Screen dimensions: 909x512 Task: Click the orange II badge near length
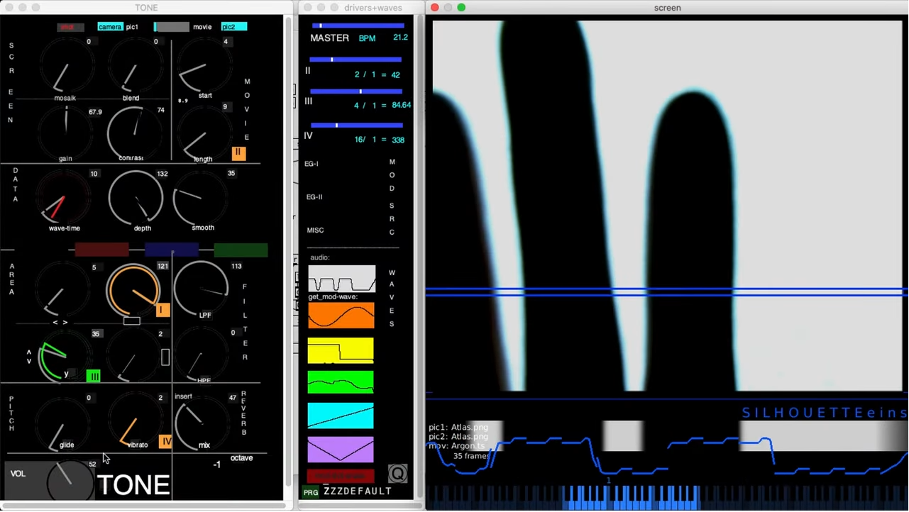(238, 153)
